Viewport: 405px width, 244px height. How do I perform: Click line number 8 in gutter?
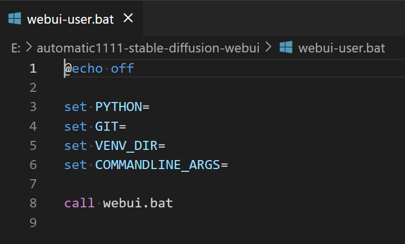33,203
